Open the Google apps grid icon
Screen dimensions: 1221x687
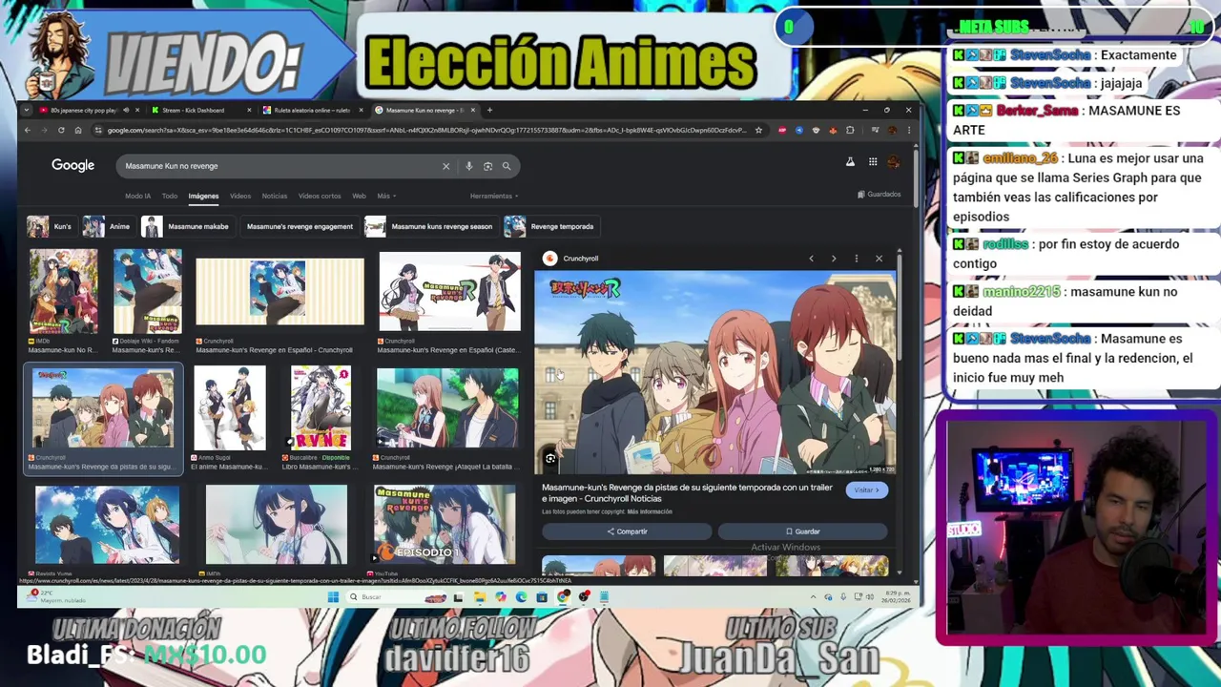click(x=872, y=162)
